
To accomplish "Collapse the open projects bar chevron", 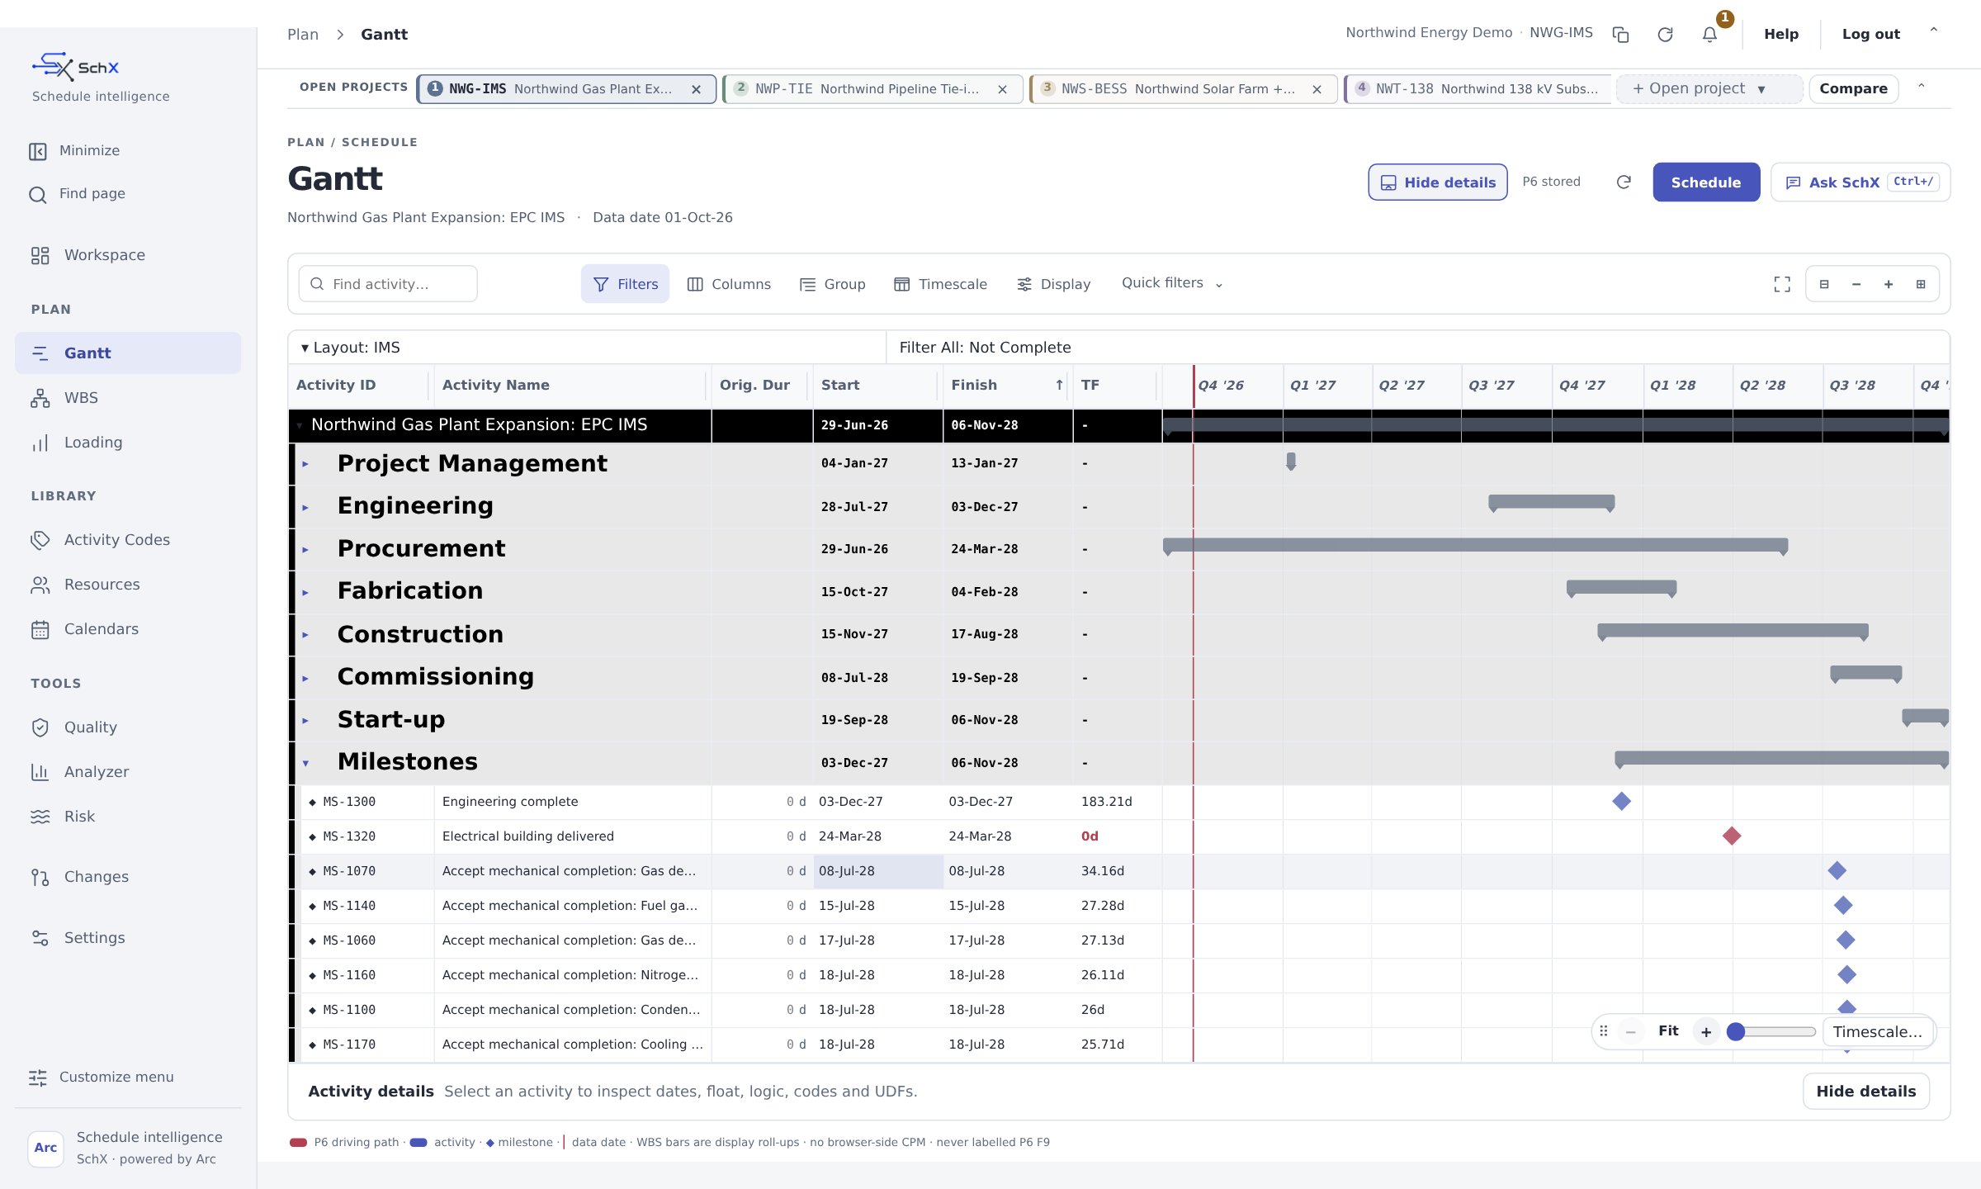I will point(1921,87).
